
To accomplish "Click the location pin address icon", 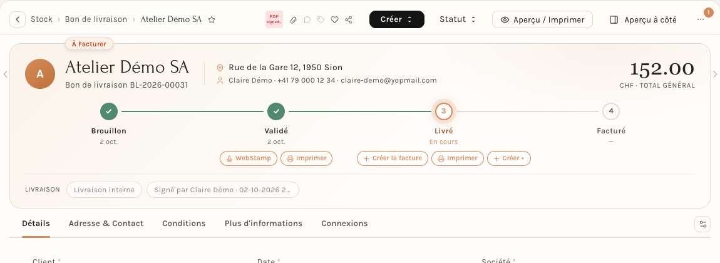I will click(x=220, y=68).
